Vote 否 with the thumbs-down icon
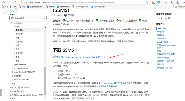This screenshot has width=185, height=101. [168, 18]
